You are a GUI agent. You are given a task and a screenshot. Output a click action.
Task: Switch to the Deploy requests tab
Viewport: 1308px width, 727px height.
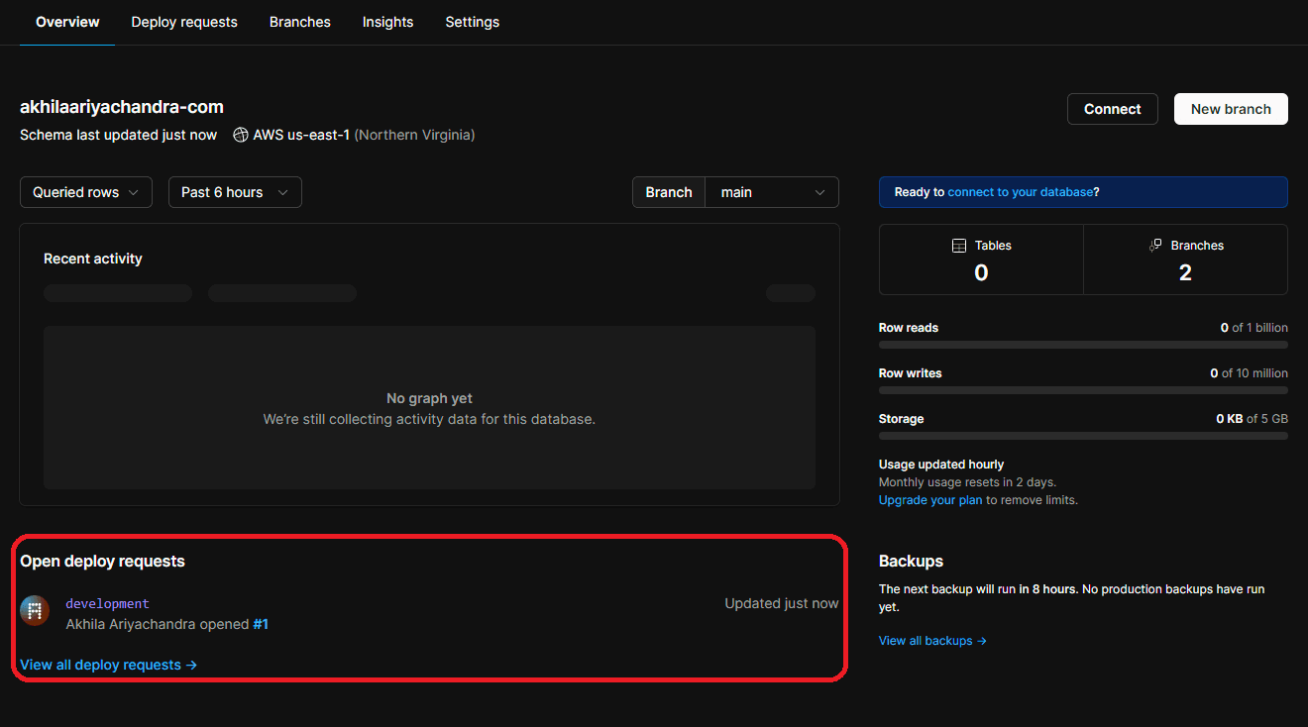(x=184, y=22)
